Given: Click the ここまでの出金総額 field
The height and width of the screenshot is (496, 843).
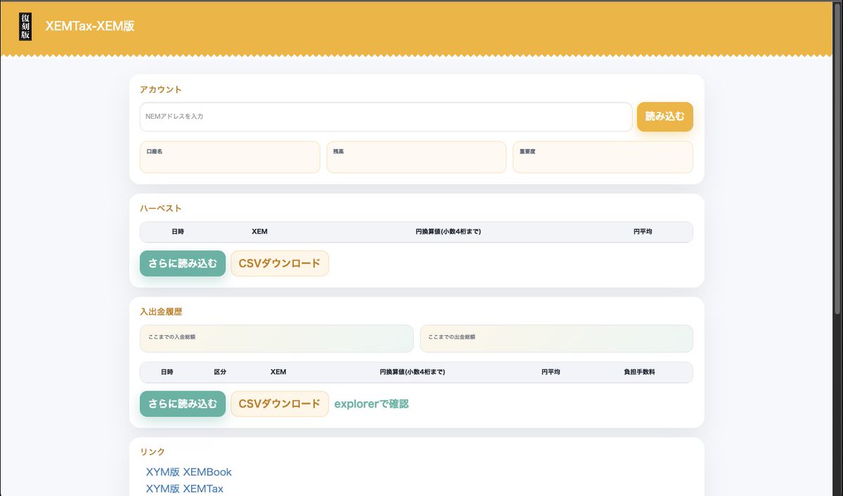Looking at the screenshot, I should [x=556, y=339].
